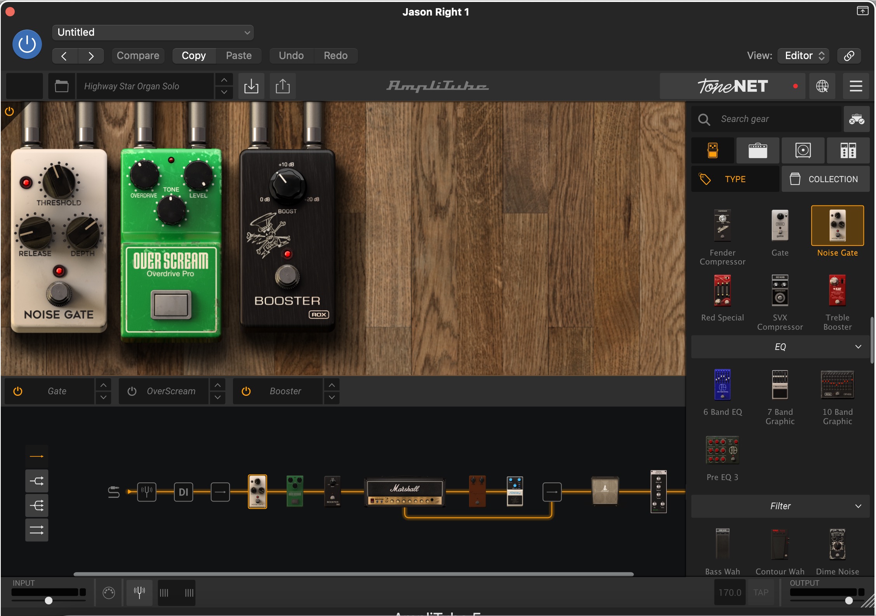The image size is (876, 616).
Task: Click the Search gear field
Action: (x=767, y=119)
